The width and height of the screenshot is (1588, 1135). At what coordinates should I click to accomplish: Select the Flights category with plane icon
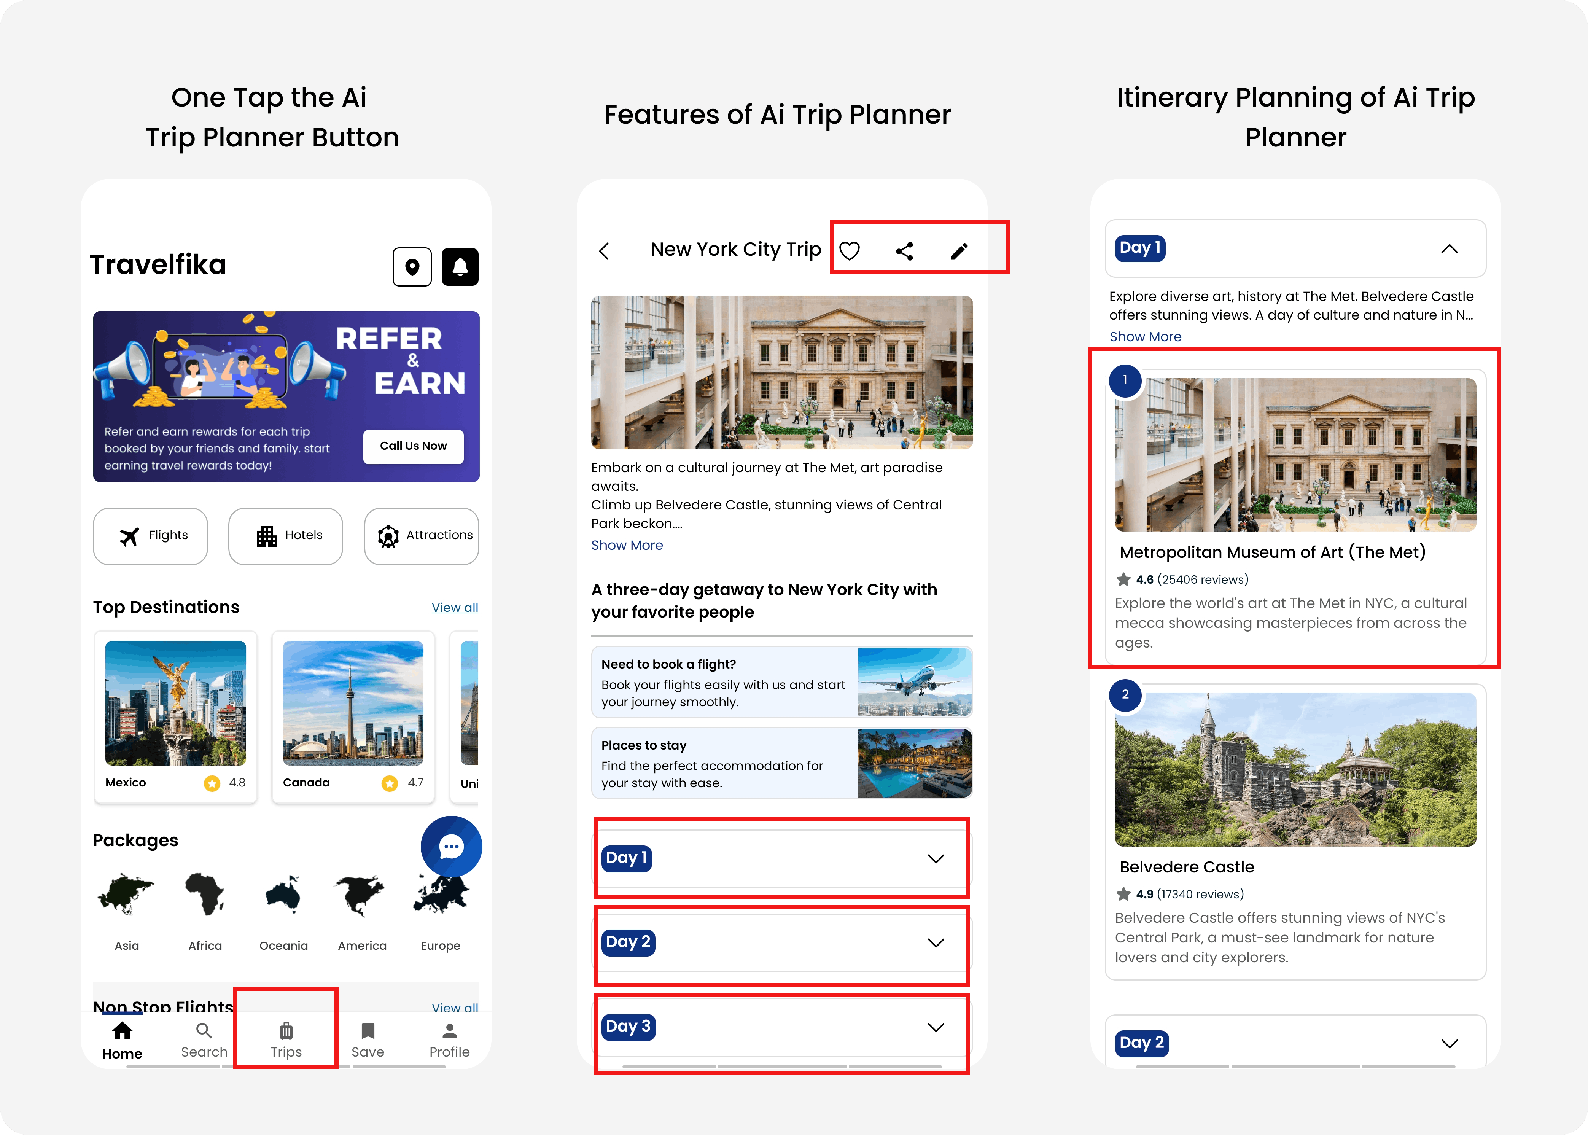click(150, 536)
